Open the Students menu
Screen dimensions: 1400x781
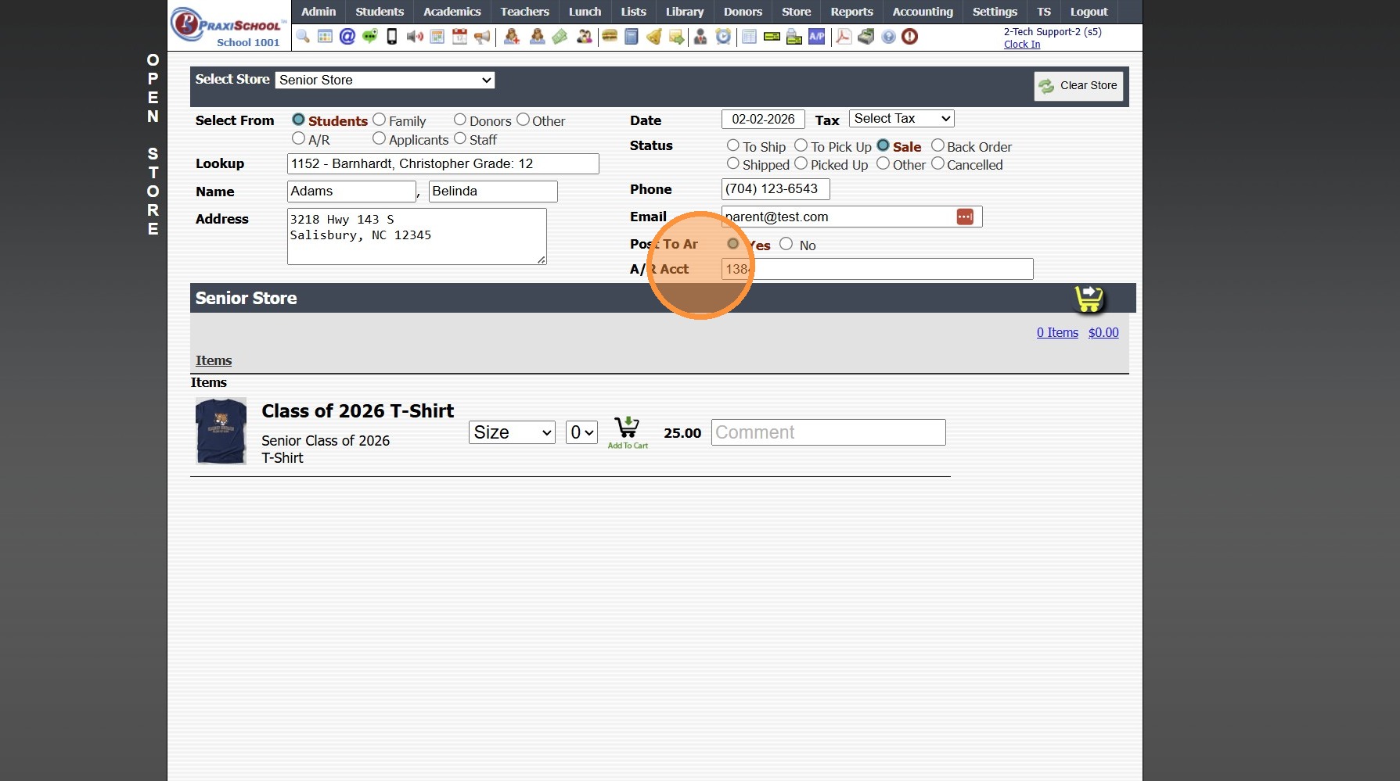[x=380, y=12]
